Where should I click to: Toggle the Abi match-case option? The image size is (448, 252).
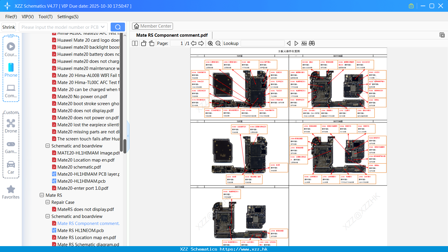pyautogui.click(x=304, y=43)
